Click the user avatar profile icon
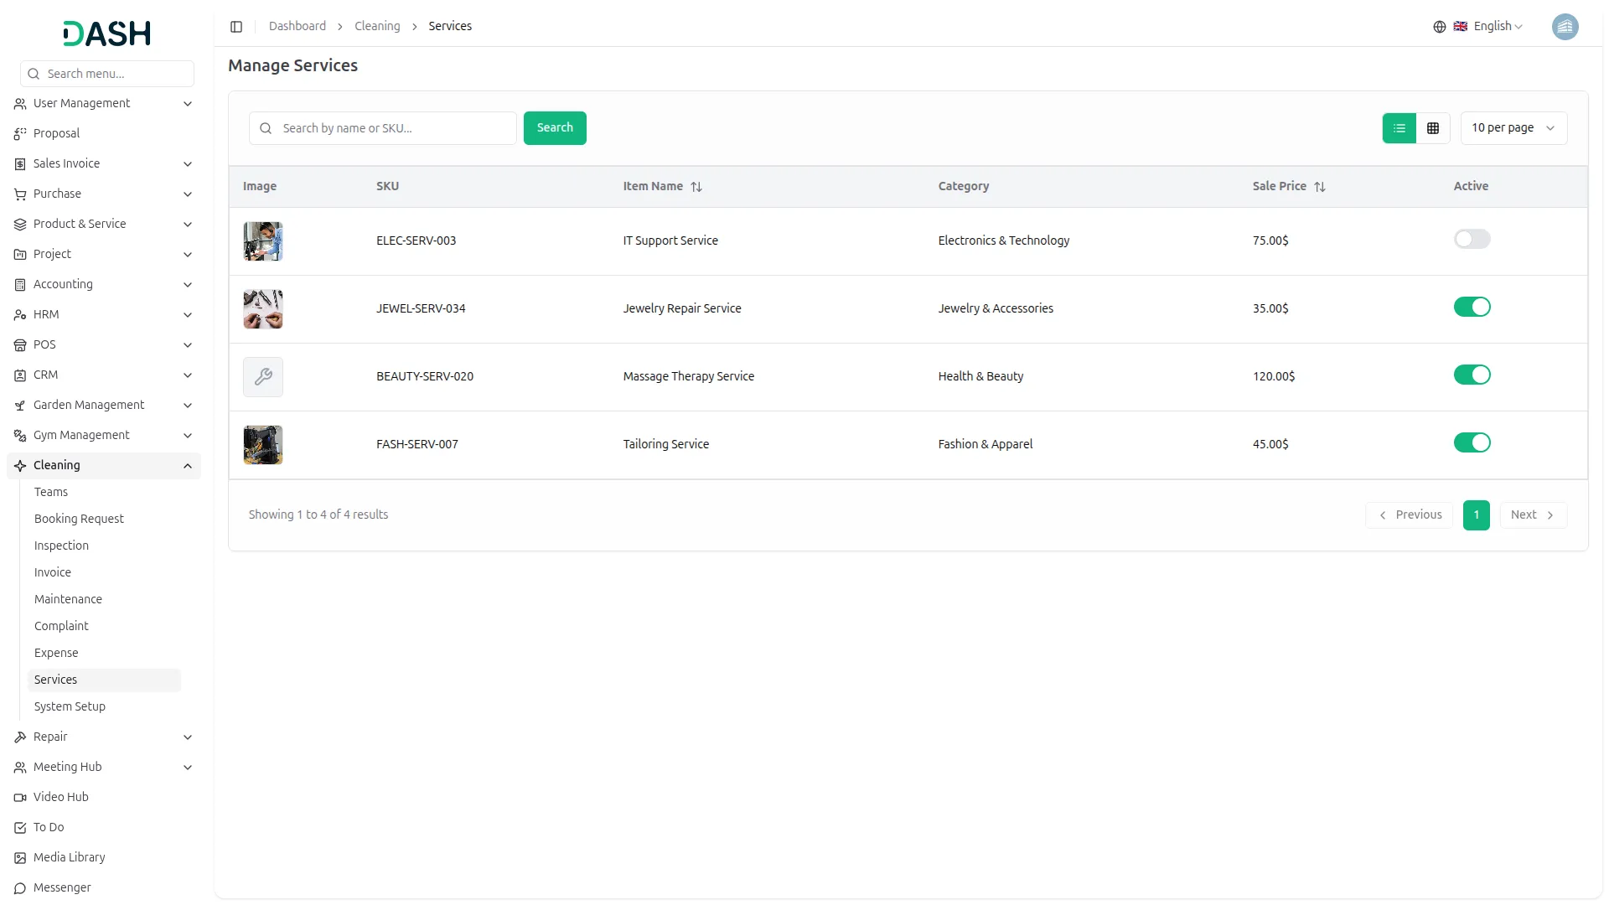The width and height of the screenshot is (1609, 905). pyautogui.click(x=1565, y=27)
